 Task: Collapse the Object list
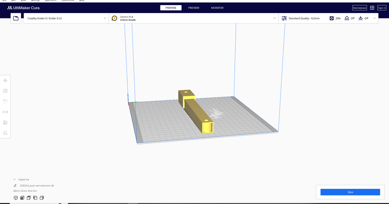(x=15, y=179)
